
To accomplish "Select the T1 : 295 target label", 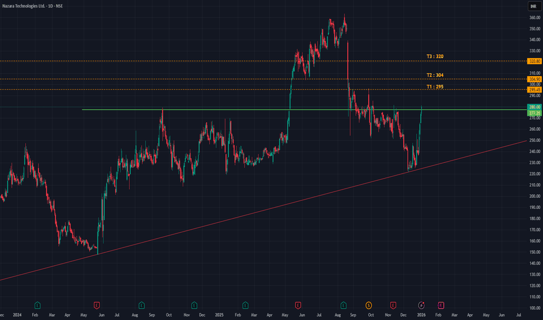I will 435,87.
